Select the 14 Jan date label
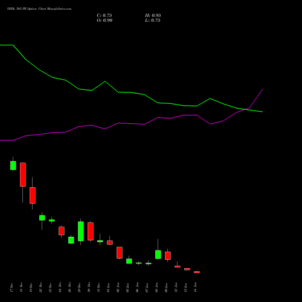The width and height of the screenshot is (302, 302). pos(195,288)
